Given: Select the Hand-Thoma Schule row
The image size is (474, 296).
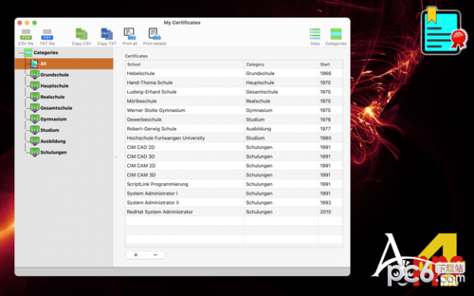Looking at the screenshot, I should pyautogui.click(x=234, y=83).
